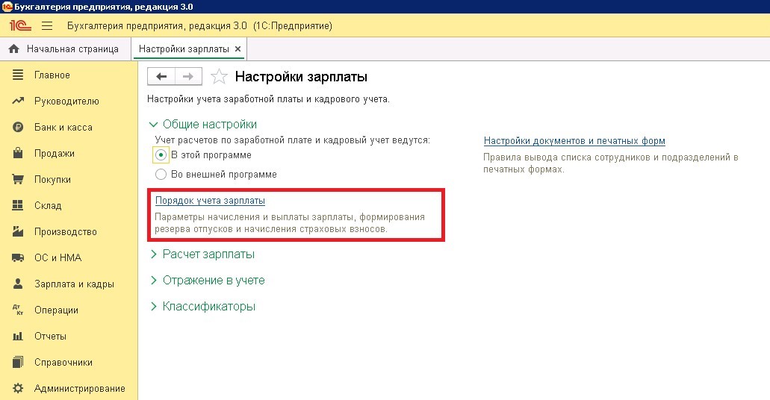Close the Настройки зарплаты tab
This screenshot has height=400, width=770.
[237, 49]
